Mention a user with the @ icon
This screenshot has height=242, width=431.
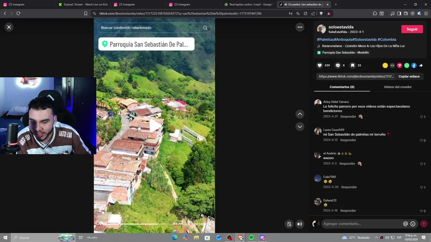[405, 224]
